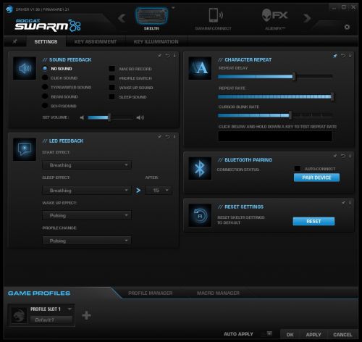Add a new profile with plus icon
The width and height of the screenshot is (362, 342).
86,315
